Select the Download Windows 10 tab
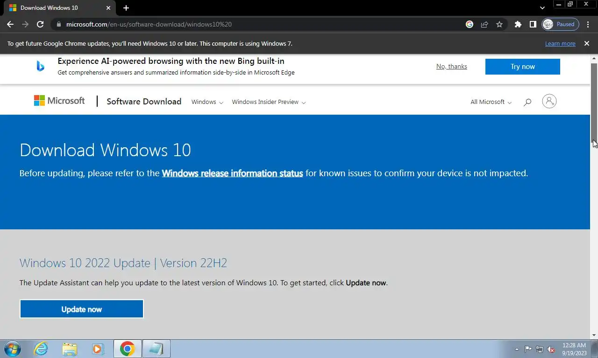The height and width of the screenshot is (358, 598). tap(58, 8)
